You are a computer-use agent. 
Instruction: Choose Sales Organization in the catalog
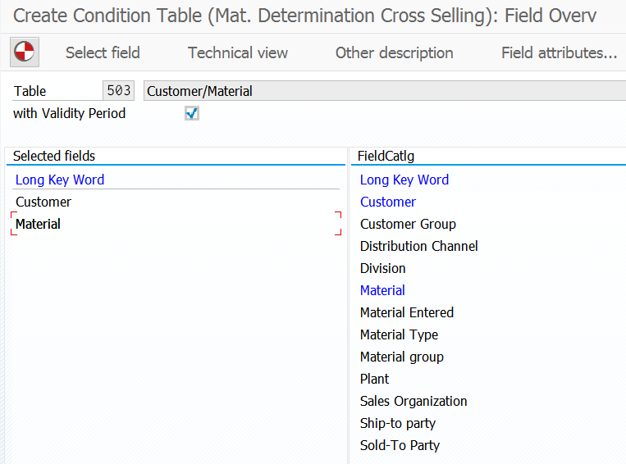(x=414, y=401)
